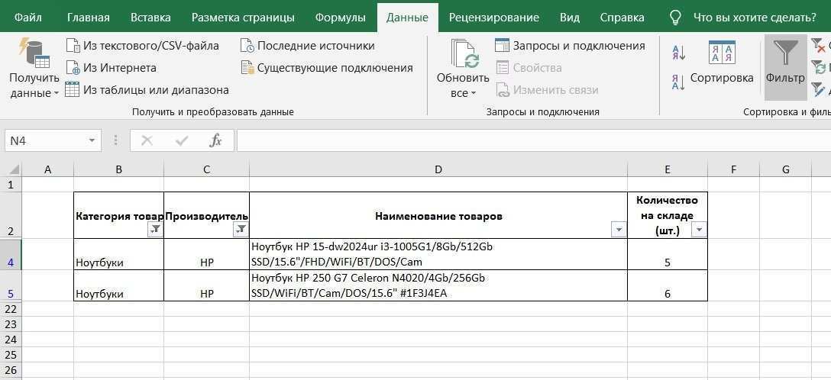Screen dimensions: 831x380
Task: Sort ascending А to Я
Action: pos(678,53)
